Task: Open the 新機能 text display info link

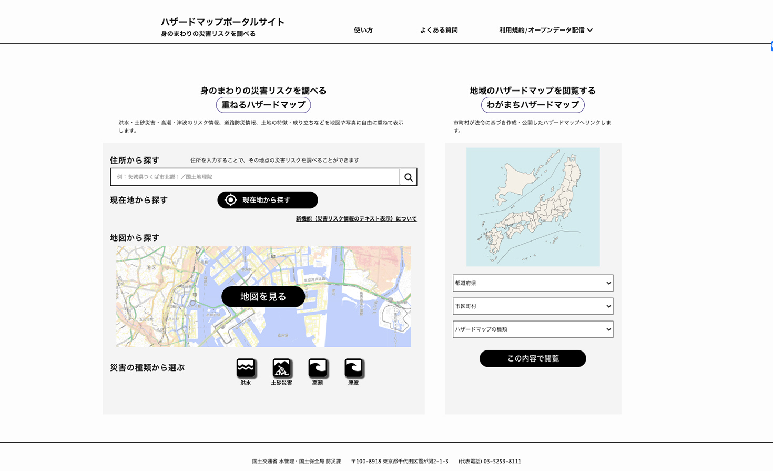Action: (x=356, y=219)
